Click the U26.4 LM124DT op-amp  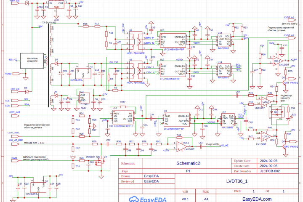pos(278,61)
